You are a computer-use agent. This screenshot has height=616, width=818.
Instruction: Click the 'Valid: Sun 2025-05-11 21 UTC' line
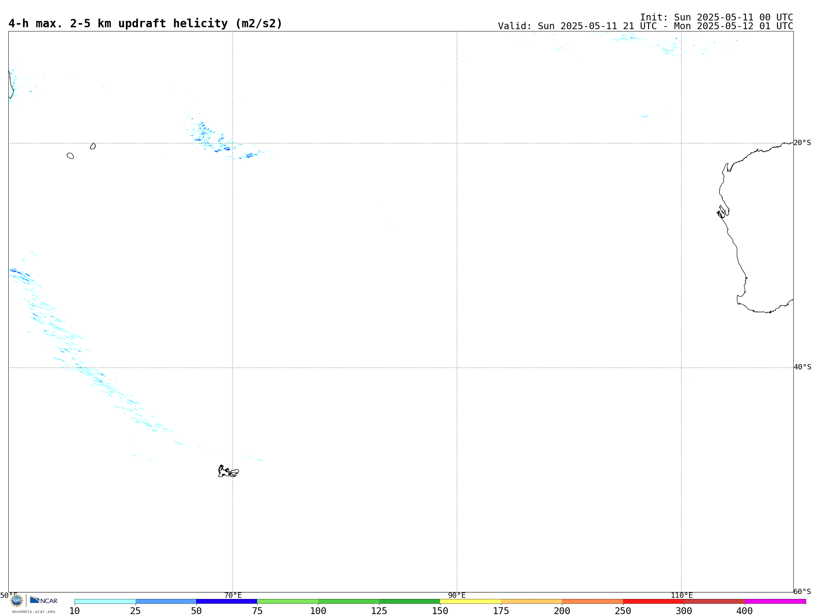(x=645, y=26)
